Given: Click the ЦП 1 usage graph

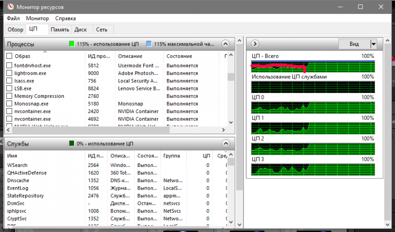Looking at the screenshot, I should (x=313, y=128).
